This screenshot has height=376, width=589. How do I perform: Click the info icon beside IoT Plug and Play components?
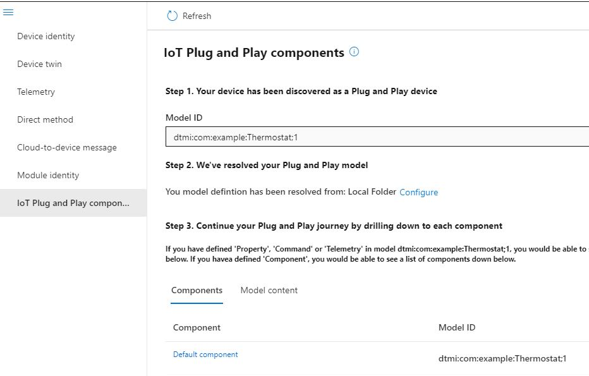[x=354, y=52]
